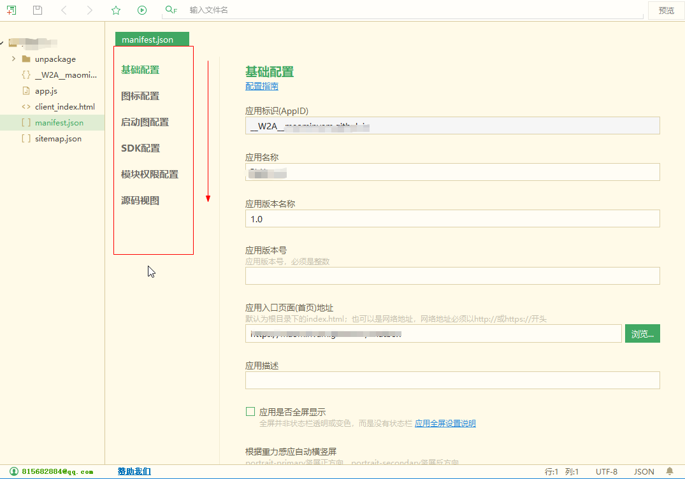The width and height of the screenshot is (685, 479).
Task: Open 应用全屏设置说明 link
Action: point(445,423)
